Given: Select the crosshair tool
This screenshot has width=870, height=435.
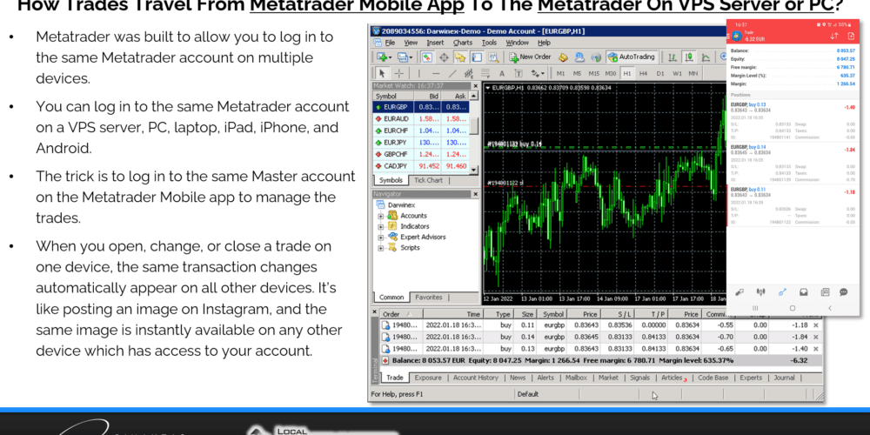Looking at the screenshot, I should pos(399,73).
